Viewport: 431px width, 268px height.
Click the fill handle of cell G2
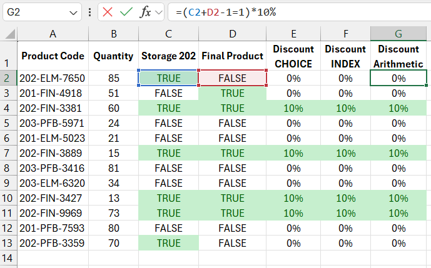426,86
